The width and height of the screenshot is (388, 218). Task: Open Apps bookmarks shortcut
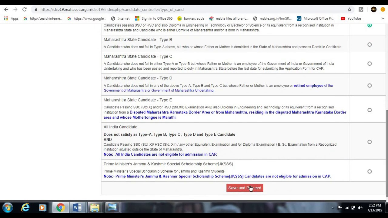click(x=11, y=18)
